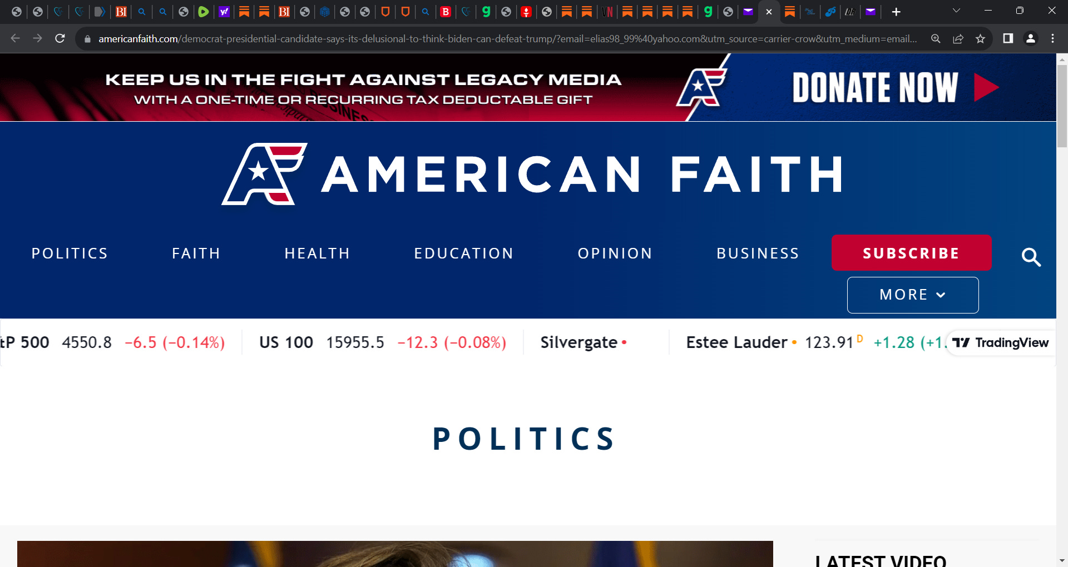This screenshot has height=567, width=1068.
Task: Switch to the gray double-arrow icon tab
Action: [x=100, y=12]
